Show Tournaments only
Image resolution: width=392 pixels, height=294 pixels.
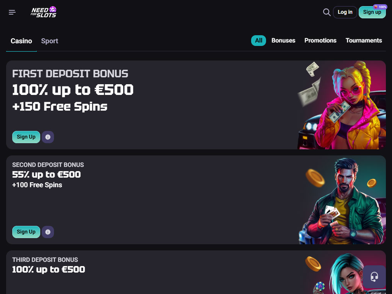tap(364, 41)
